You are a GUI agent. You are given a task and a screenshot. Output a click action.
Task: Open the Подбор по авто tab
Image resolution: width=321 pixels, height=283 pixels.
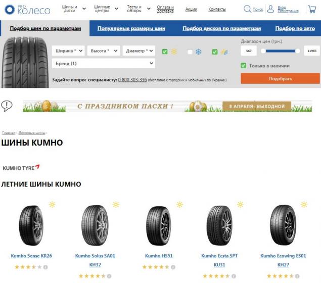click(x=295, y=28)
